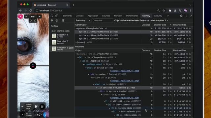
Task: Click the record heap snapshot button
Action: (x=52, y=20)
